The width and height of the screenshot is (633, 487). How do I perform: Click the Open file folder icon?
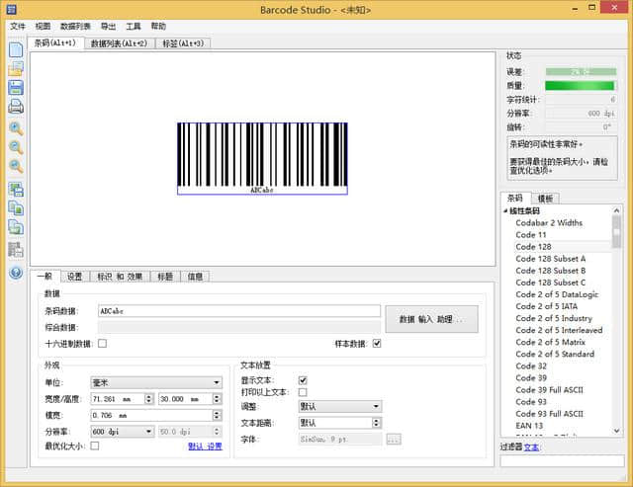16,68
